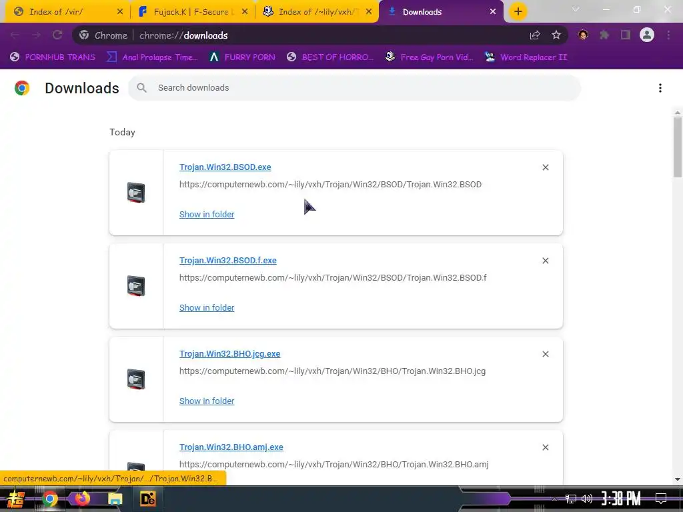The width and height of the screenshot is (683, 512).
Task: Open the Chrome profile avatar
Action: pyautogui.click(x=647, y=35)
